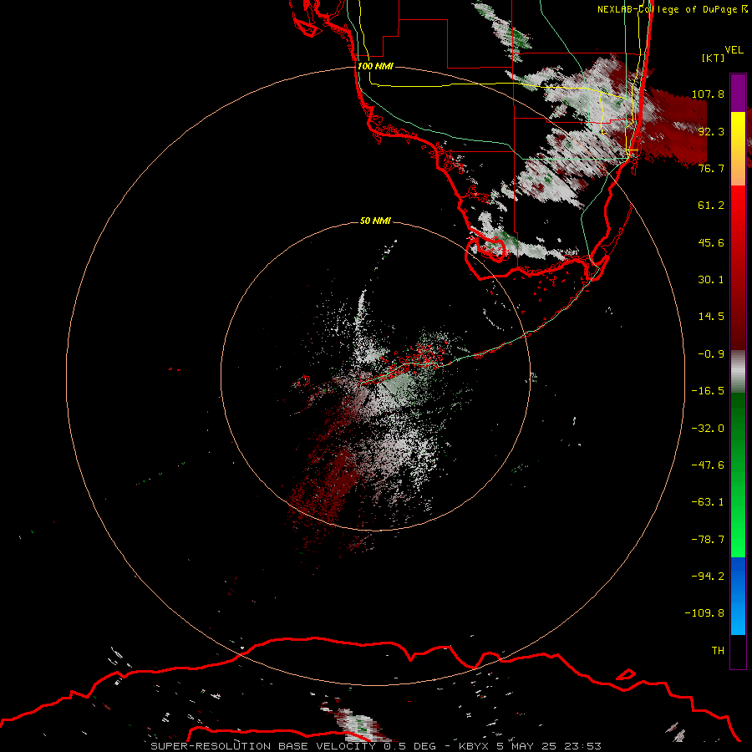
Task: Click the "[KT]" units label
Action: (713, 58)
